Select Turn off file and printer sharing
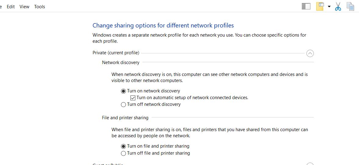Image resolution: width=359 pixels, height=165 pixels. tap(123, 153)
